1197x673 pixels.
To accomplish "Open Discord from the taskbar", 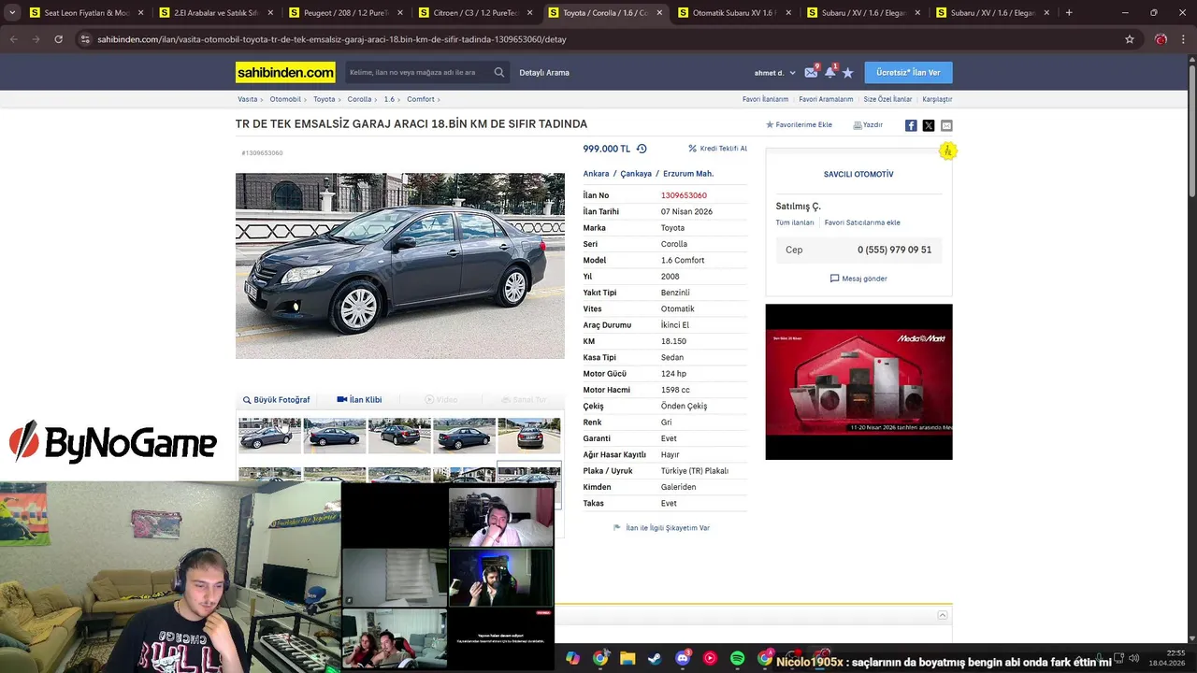I will click(683, 659).
